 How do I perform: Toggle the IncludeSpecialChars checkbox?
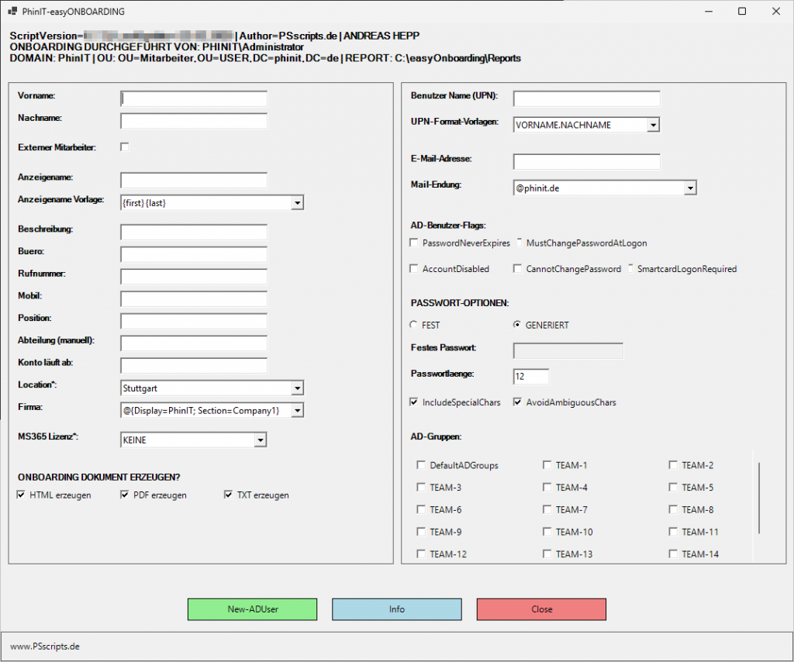tap(415, 403)
